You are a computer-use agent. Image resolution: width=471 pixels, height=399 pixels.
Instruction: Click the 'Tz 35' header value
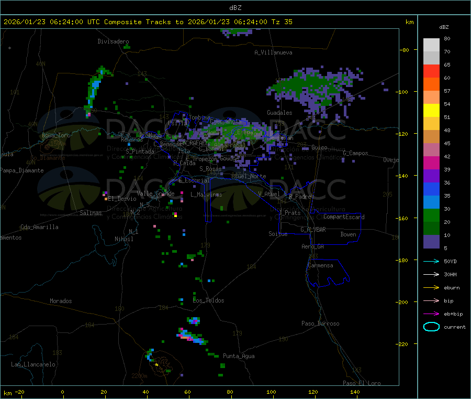(282, 22)
